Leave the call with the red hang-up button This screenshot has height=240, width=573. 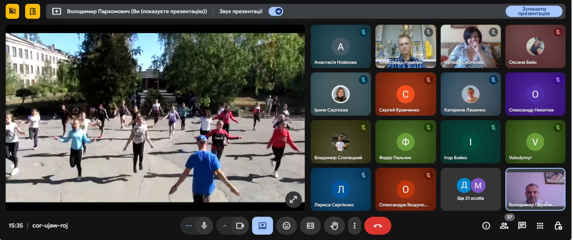pos(377,226)
